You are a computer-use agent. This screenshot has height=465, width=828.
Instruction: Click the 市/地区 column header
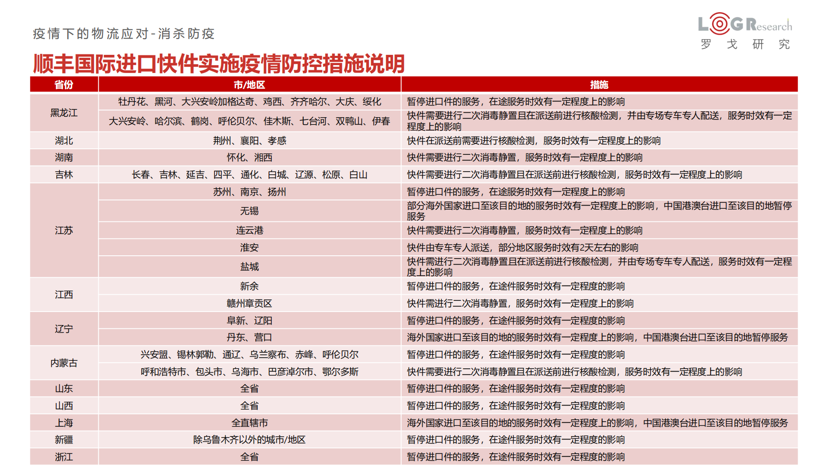(250, 85)
